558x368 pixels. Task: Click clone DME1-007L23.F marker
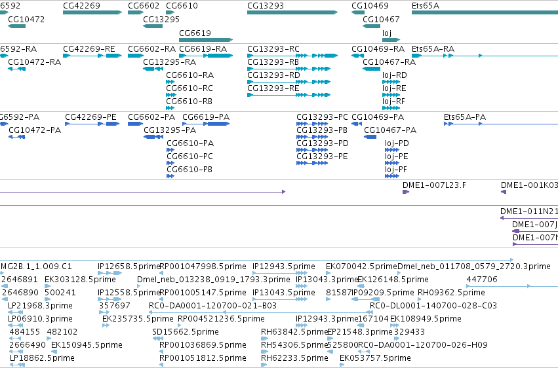point(406,192)
